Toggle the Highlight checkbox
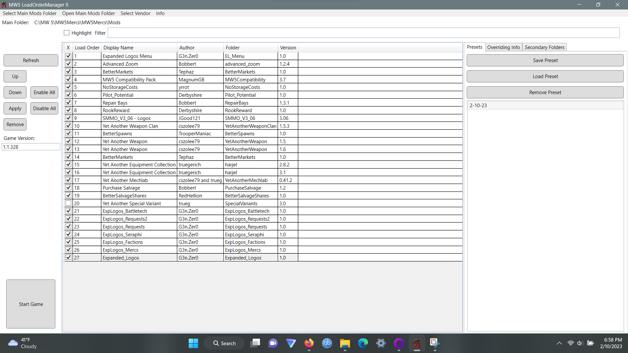 67,33
